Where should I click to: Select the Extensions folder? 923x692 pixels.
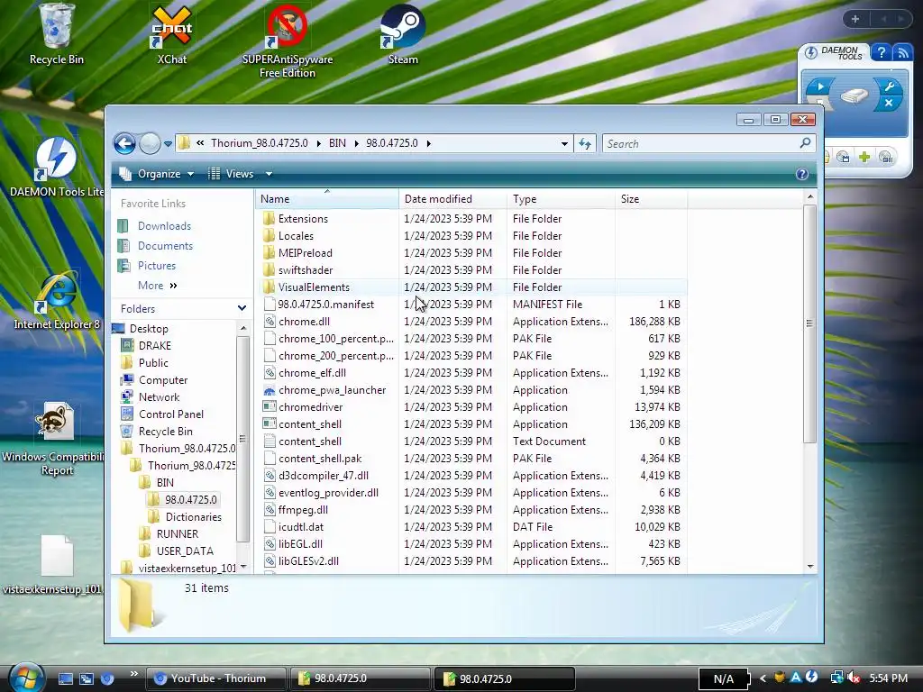pos(303,219)
